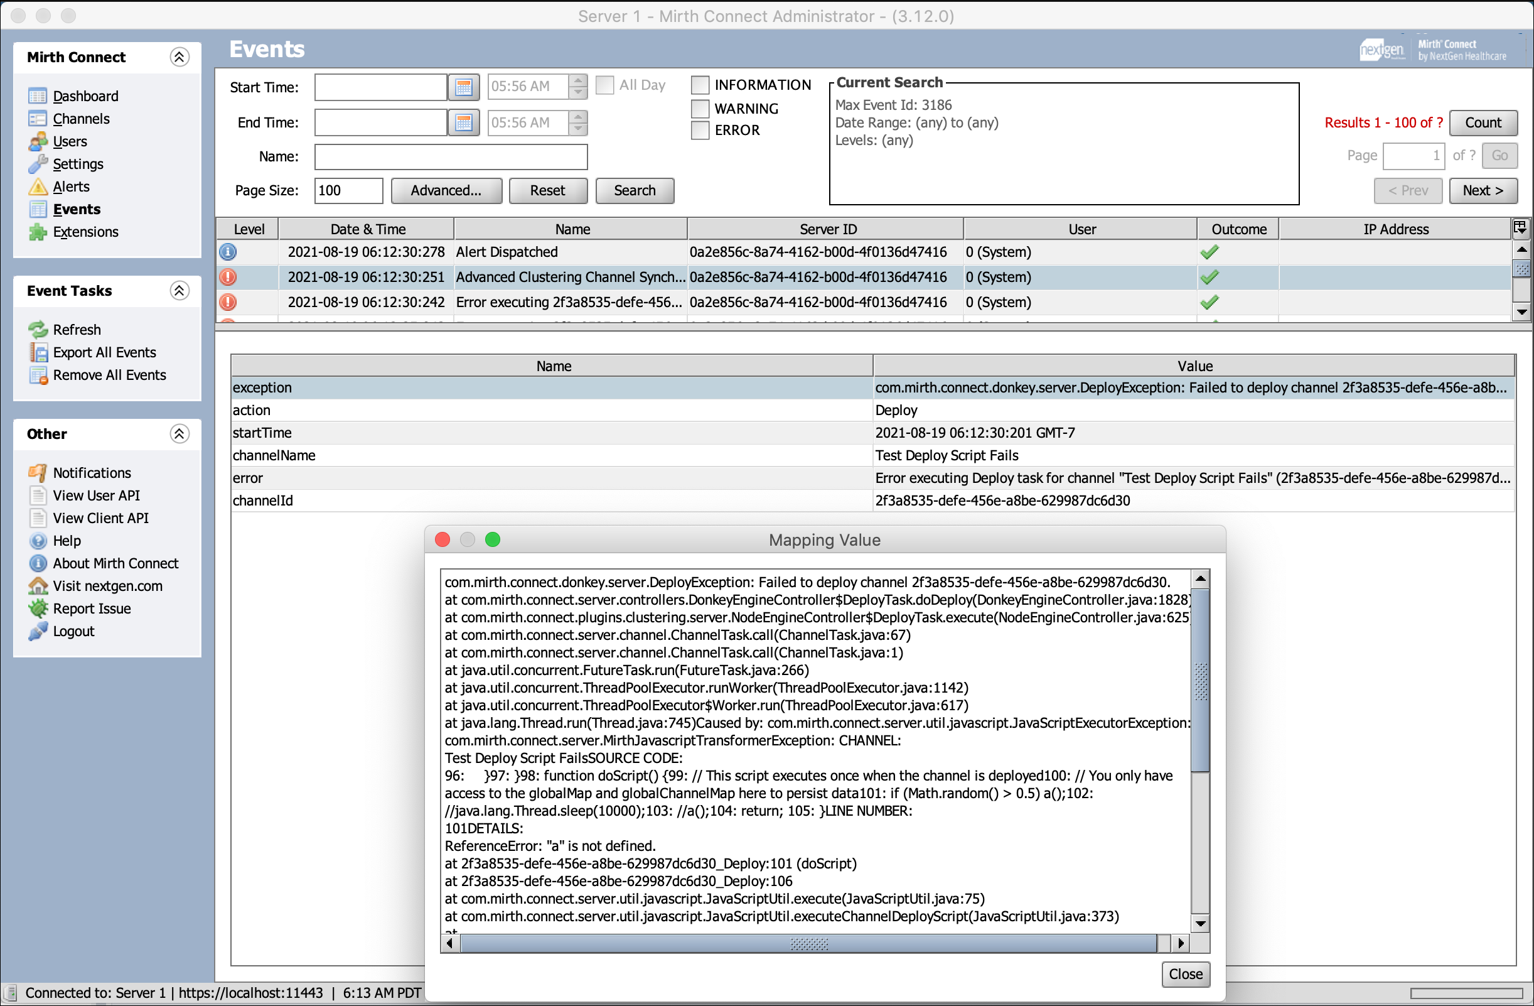Enable the ERROR level checkbox
The image size is (1534, 1006).
tap(700, 130)
